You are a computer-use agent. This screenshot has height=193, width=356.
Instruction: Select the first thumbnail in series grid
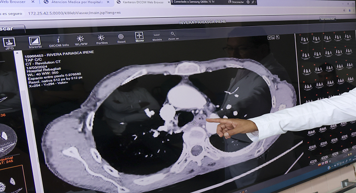click(304, 40)
